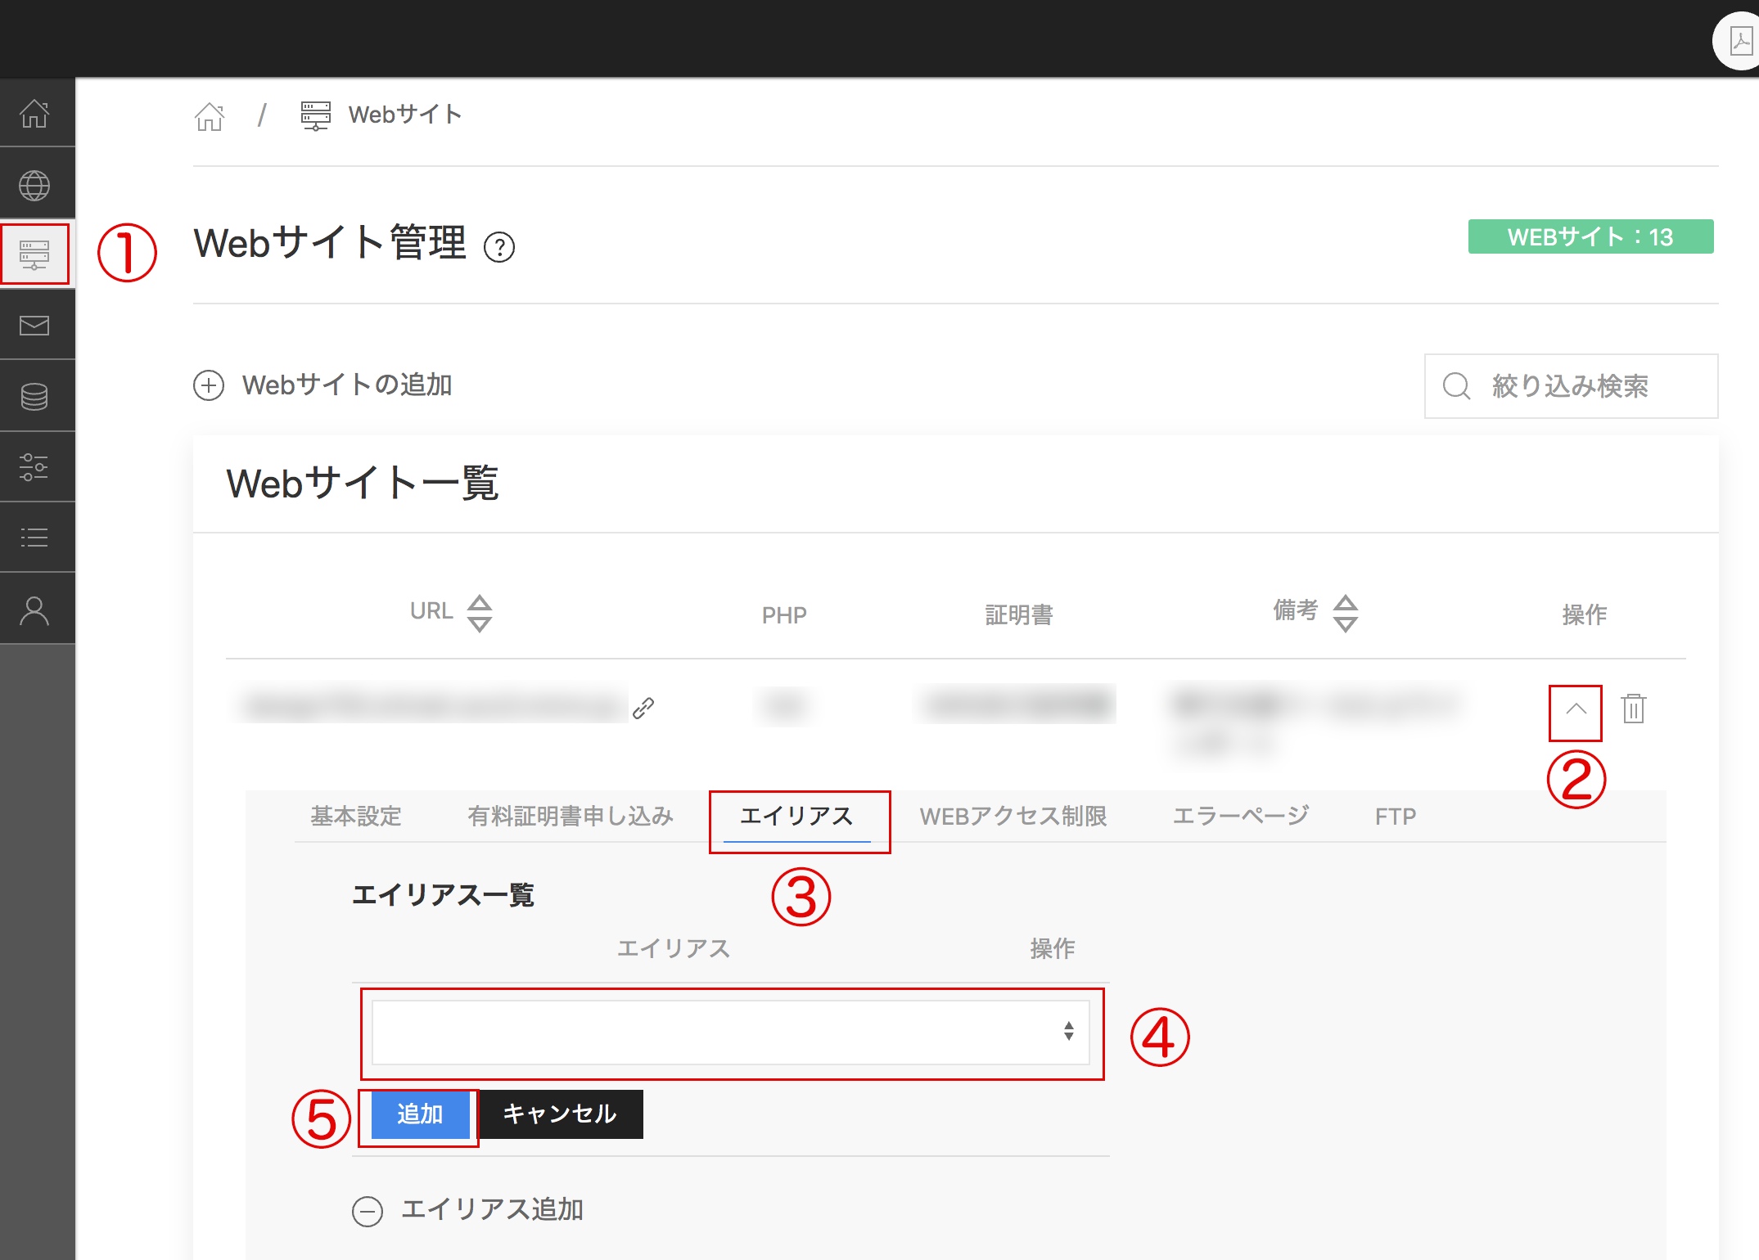Click the blue 追加 button

[x=420, y=1114]
